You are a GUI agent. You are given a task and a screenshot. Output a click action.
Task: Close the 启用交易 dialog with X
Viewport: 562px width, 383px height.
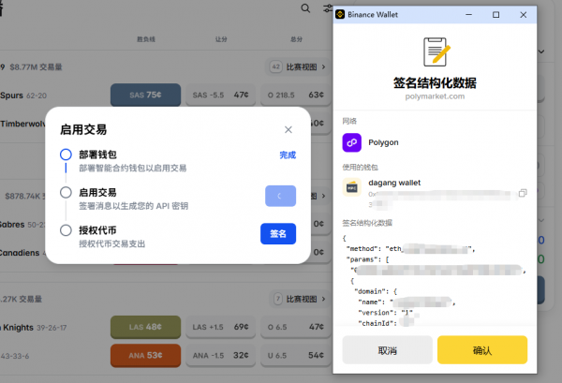[288, 130]
